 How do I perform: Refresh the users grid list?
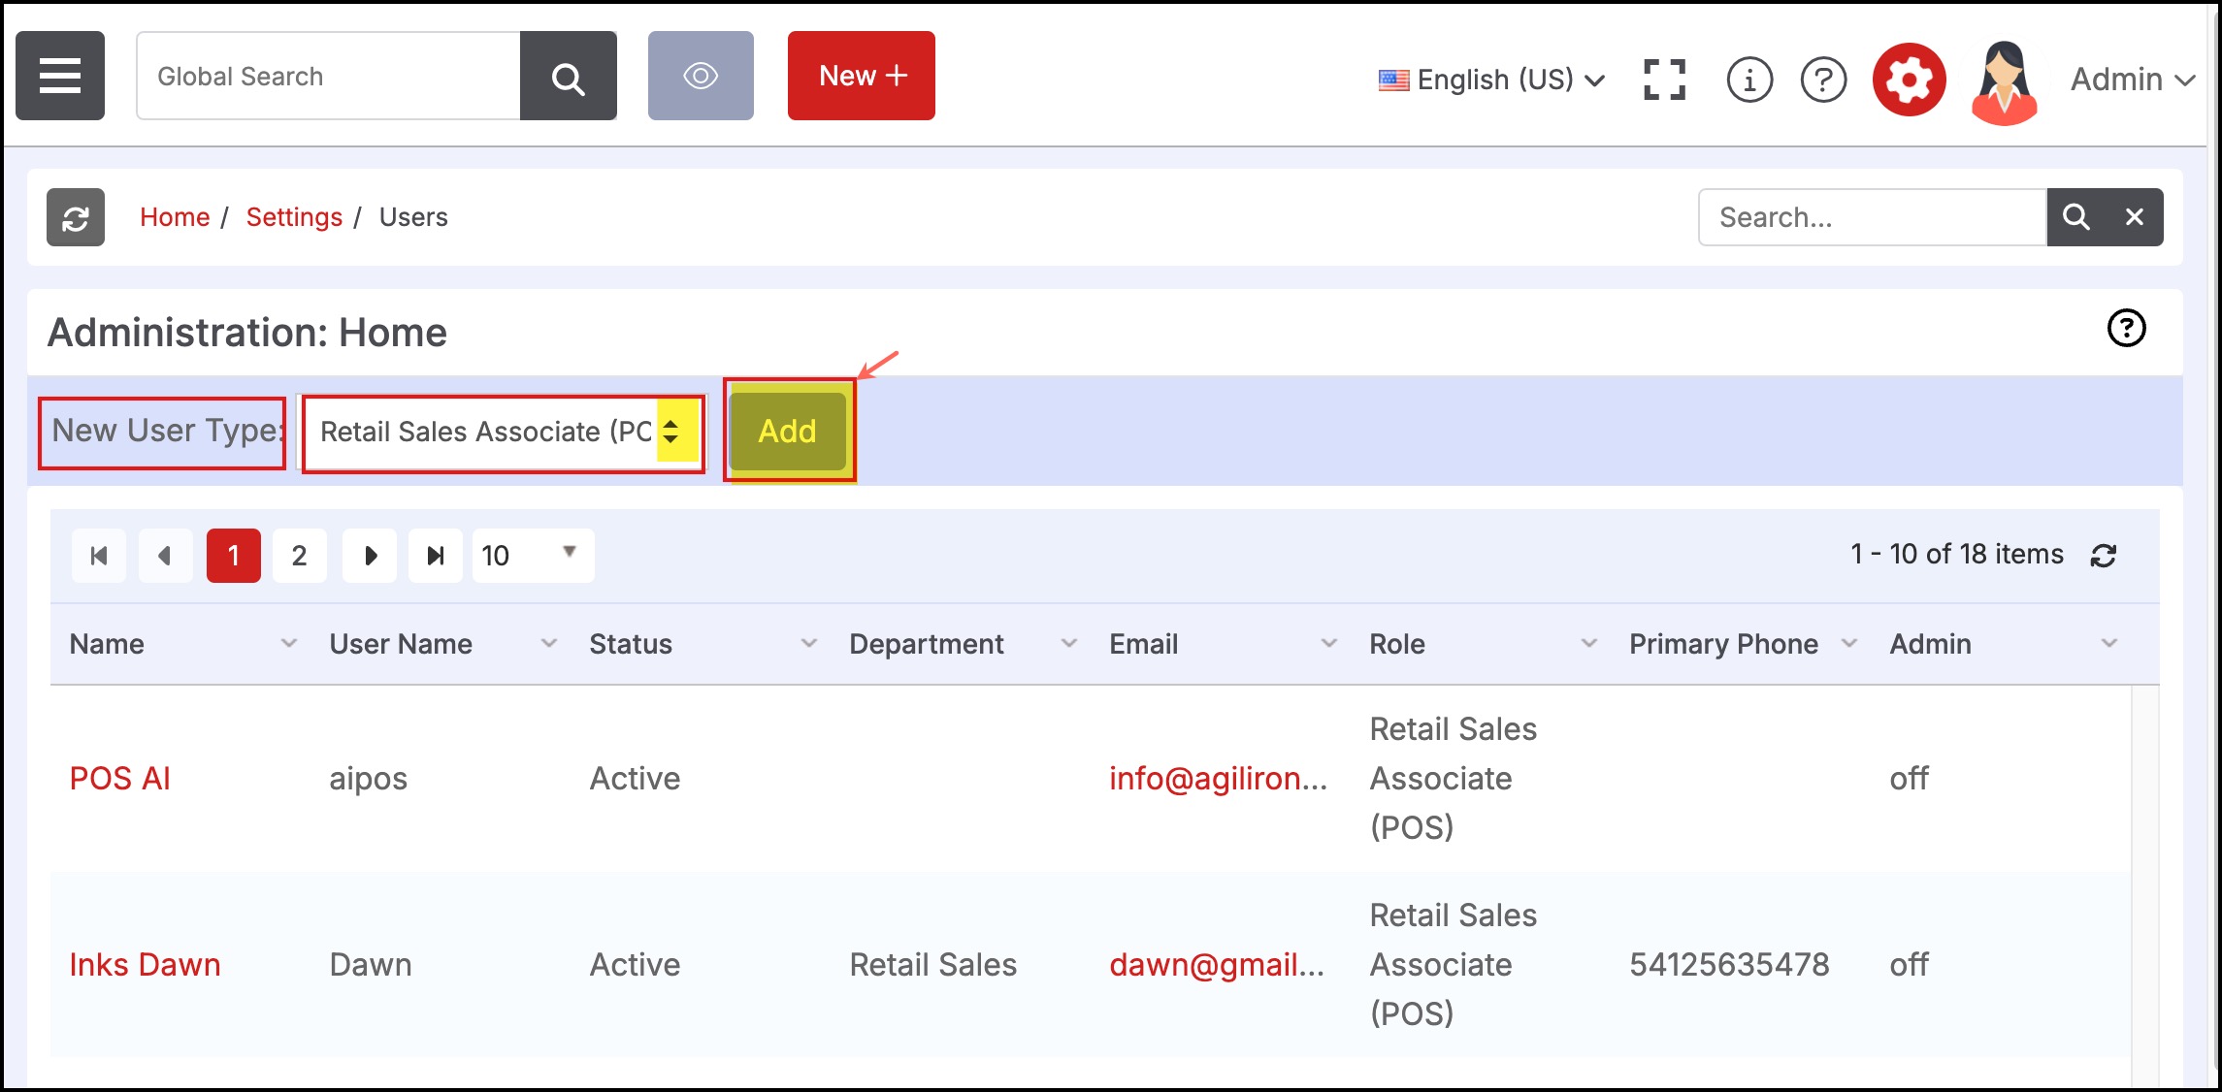click(x=2104, y=556)
